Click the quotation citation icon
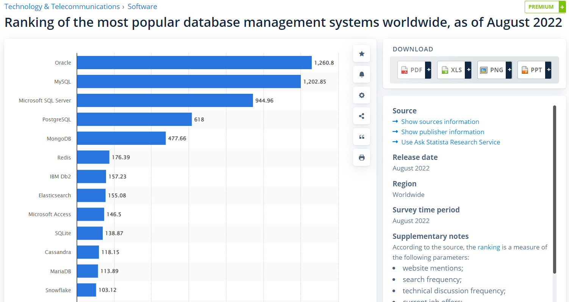This screenshot has width=569, height=302. click(x=361, y=137)
